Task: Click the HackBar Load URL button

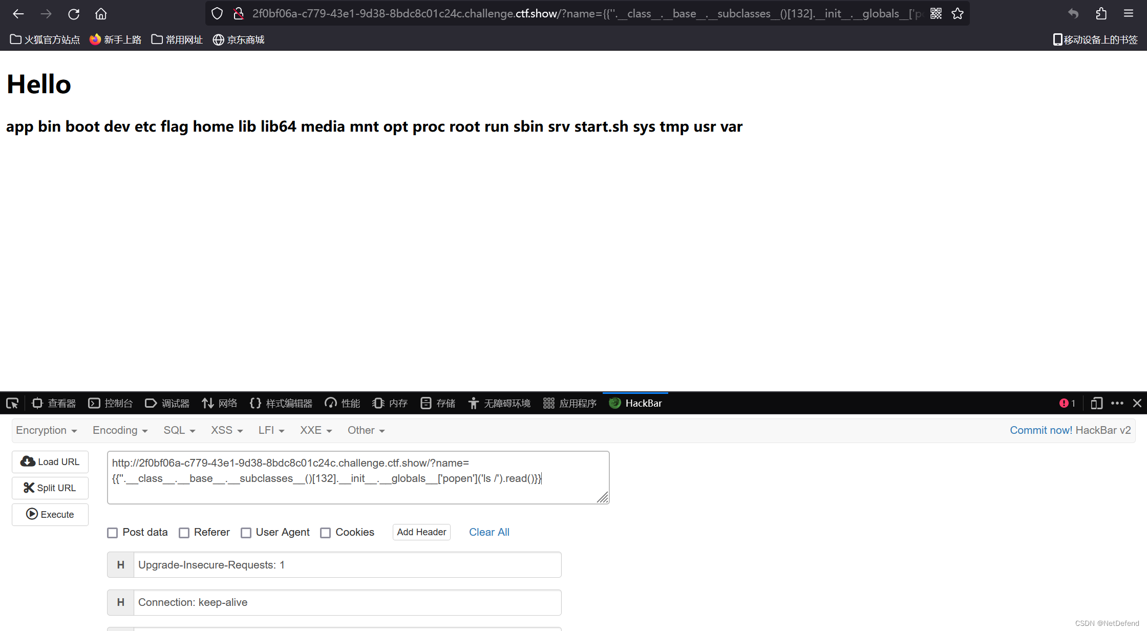Action: point(50,461)
